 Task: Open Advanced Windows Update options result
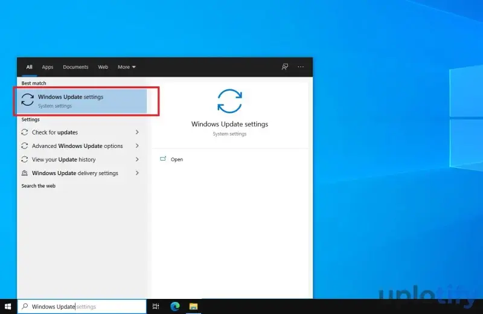pyautogui.click(x=82, y=146)
